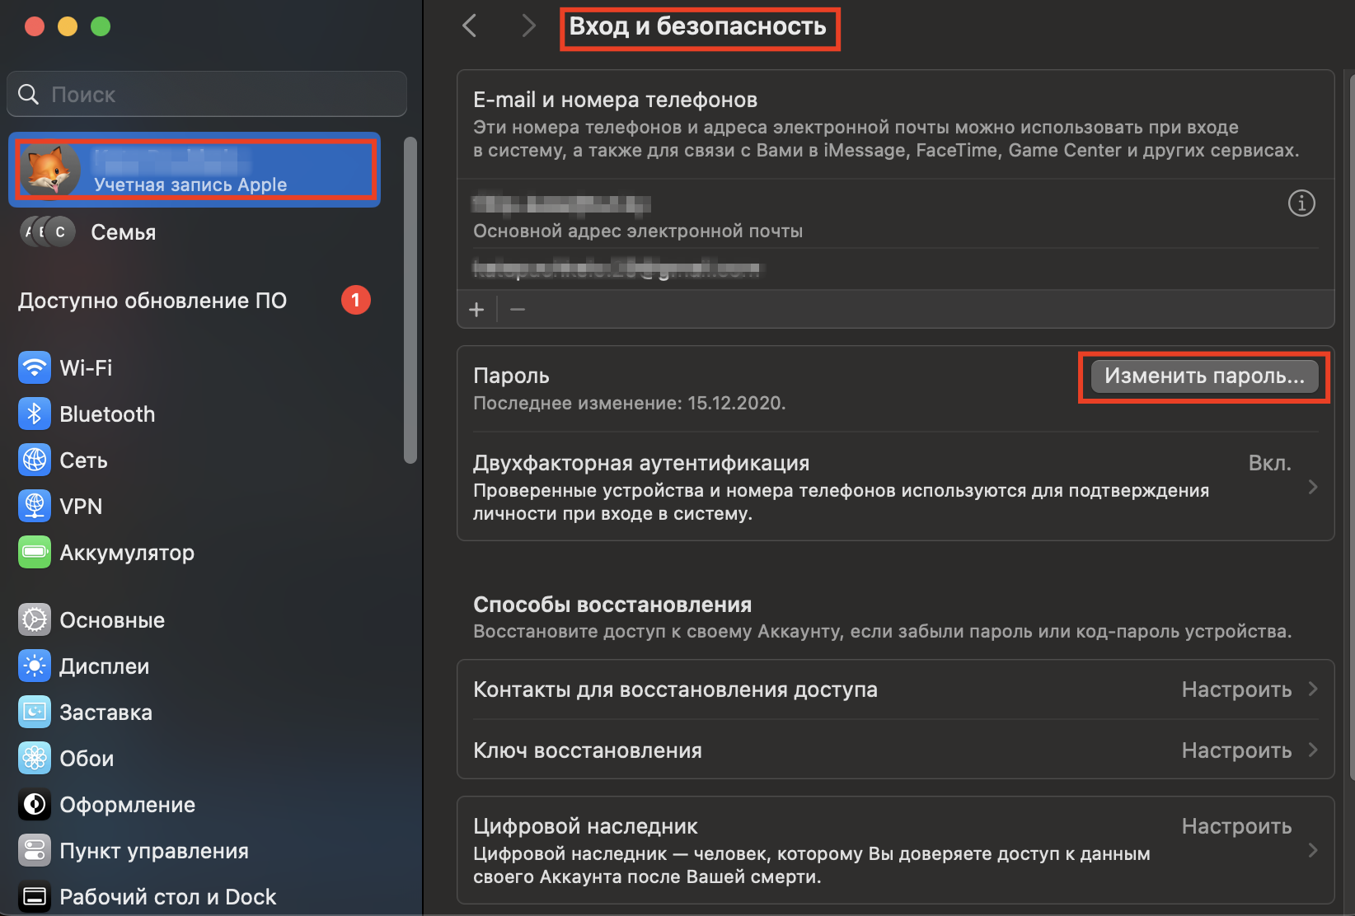The image size is (1355, 916).
Task: Open Основные gear icon
Action: pyautogui.click(x=35, y=619)
